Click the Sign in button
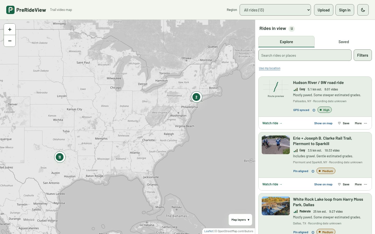 (x=345, y=10)
